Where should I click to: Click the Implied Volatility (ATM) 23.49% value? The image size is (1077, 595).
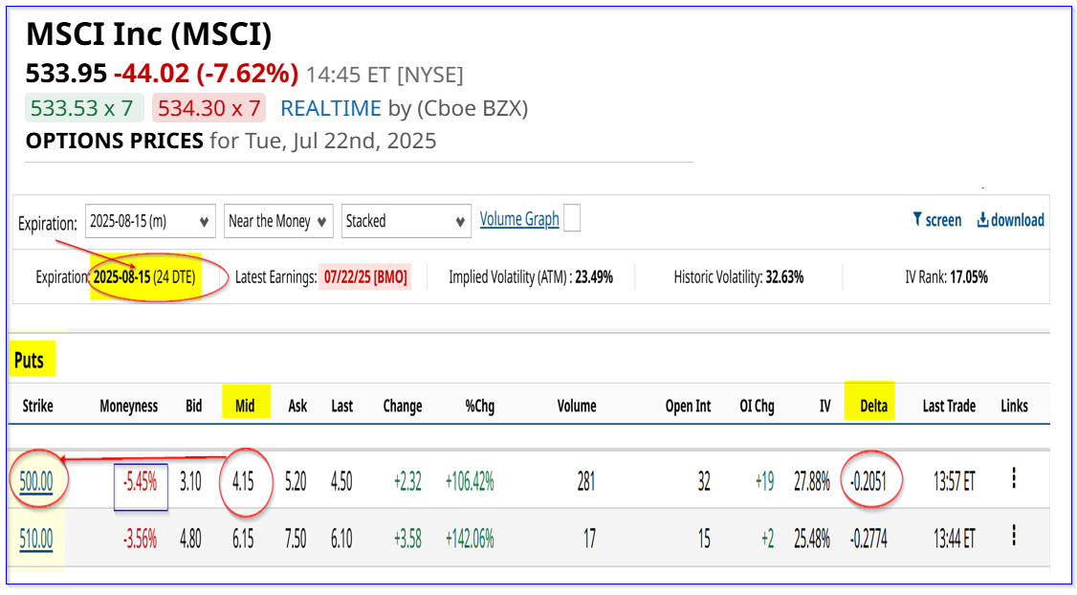(x=594, y=277)
